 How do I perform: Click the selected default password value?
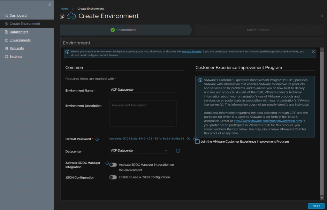(x=147, y=139)
